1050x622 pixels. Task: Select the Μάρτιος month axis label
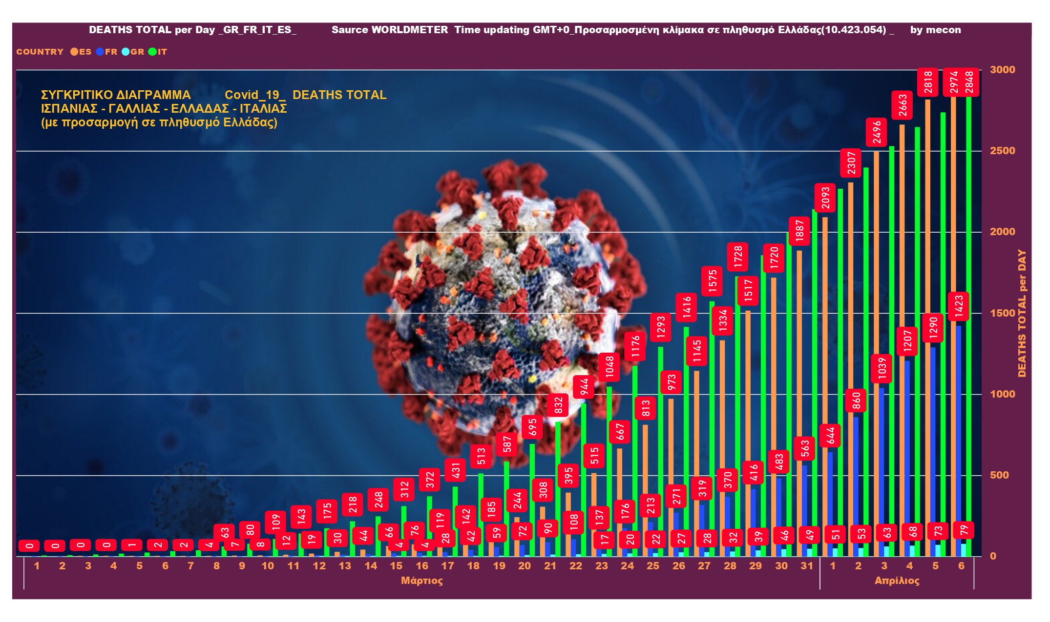point(421,581)
